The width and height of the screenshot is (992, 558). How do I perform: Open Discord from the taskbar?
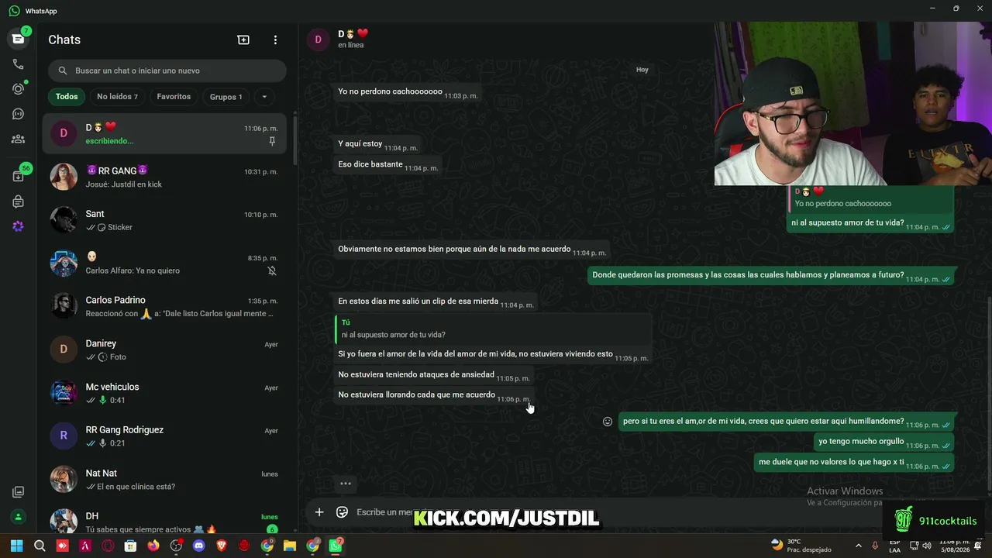click(x=198, y=546)
